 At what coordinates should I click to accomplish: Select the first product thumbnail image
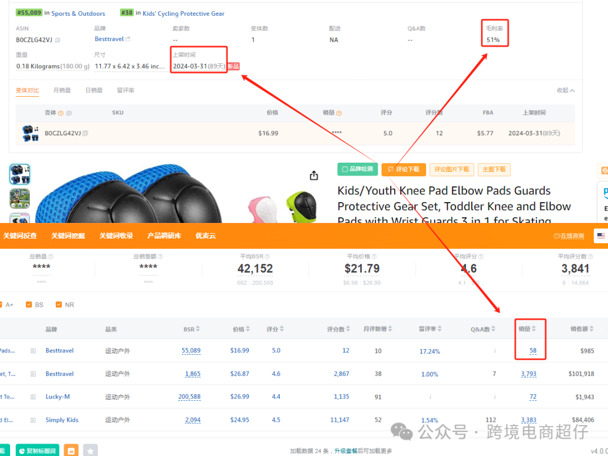point(20,175)
